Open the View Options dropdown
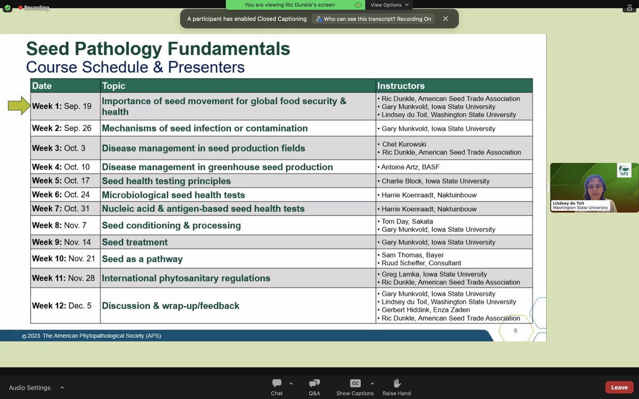The width and height of the screenshot is (639, 399). tap(390, 5)
